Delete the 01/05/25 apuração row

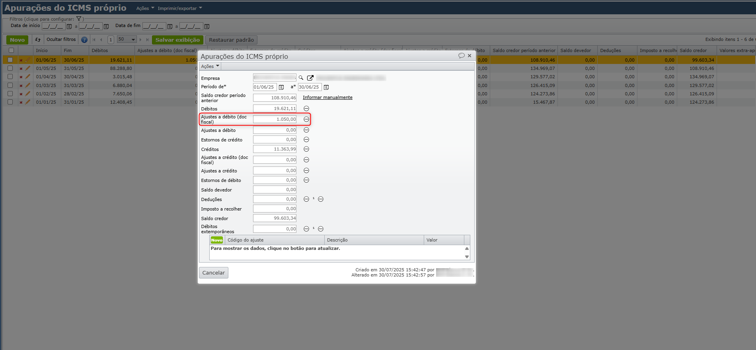tap(21, 68)
